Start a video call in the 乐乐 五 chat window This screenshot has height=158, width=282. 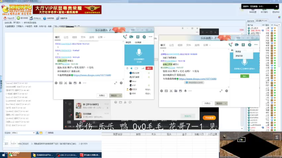(x=131, y=37)
